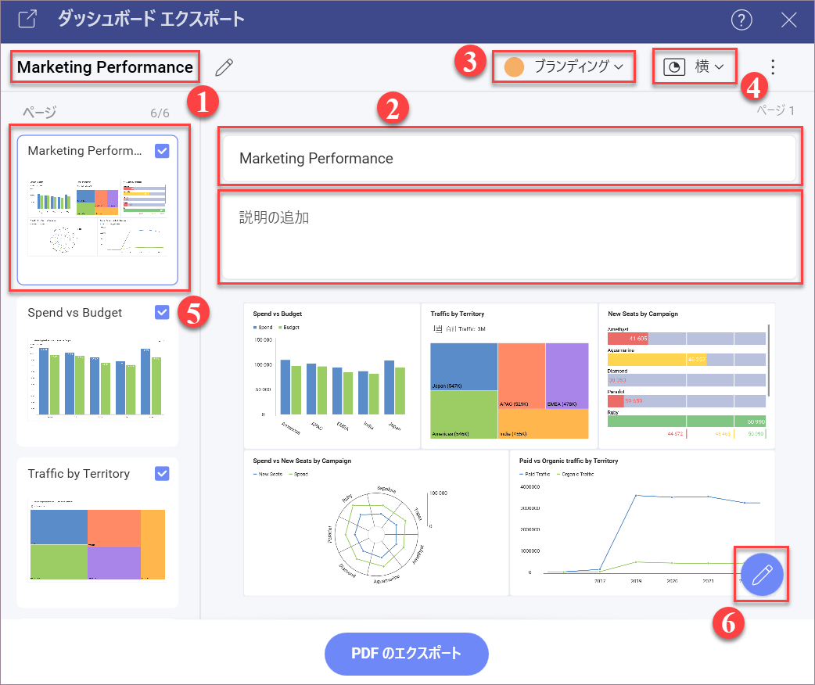Click the Spend vs Budget chart in preview

pyautogui.click(x=332, y=376)
